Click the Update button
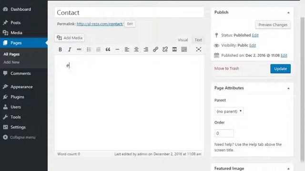 tap(281, 69)
